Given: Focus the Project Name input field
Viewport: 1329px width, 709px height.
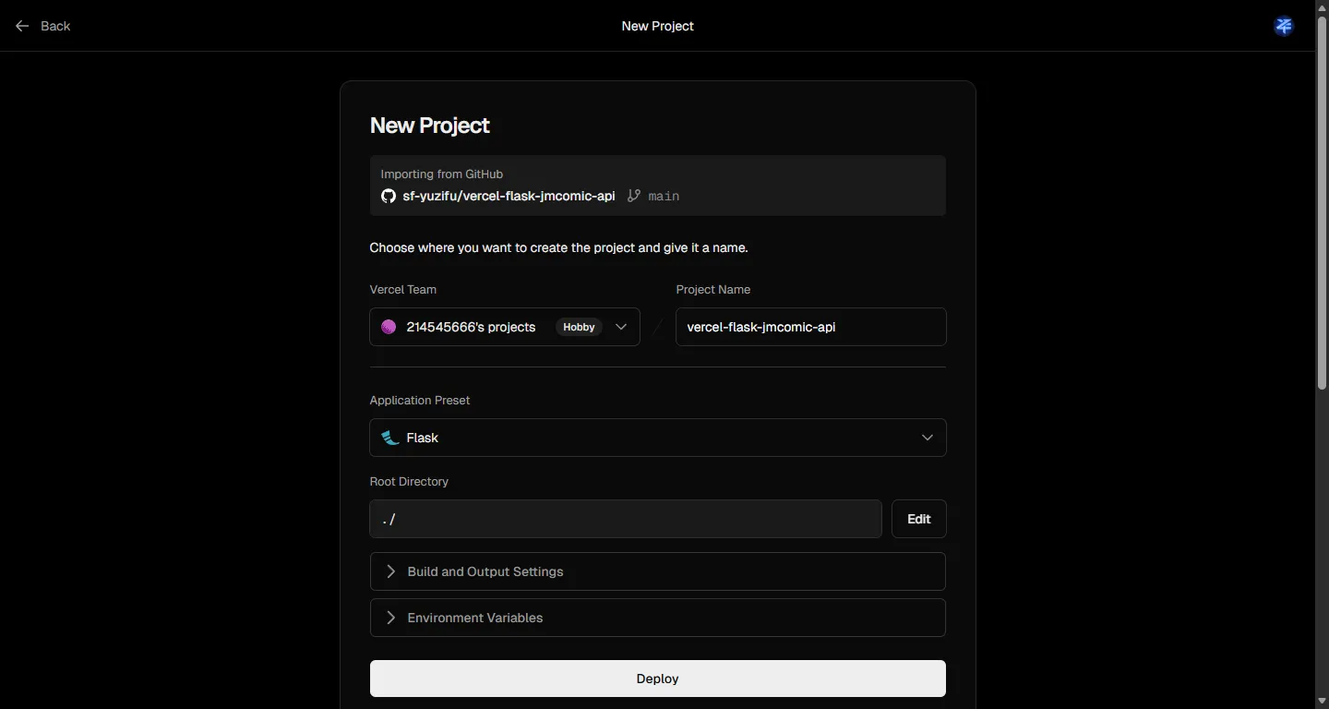Looking at the screenshot, I should coord(810,327).
